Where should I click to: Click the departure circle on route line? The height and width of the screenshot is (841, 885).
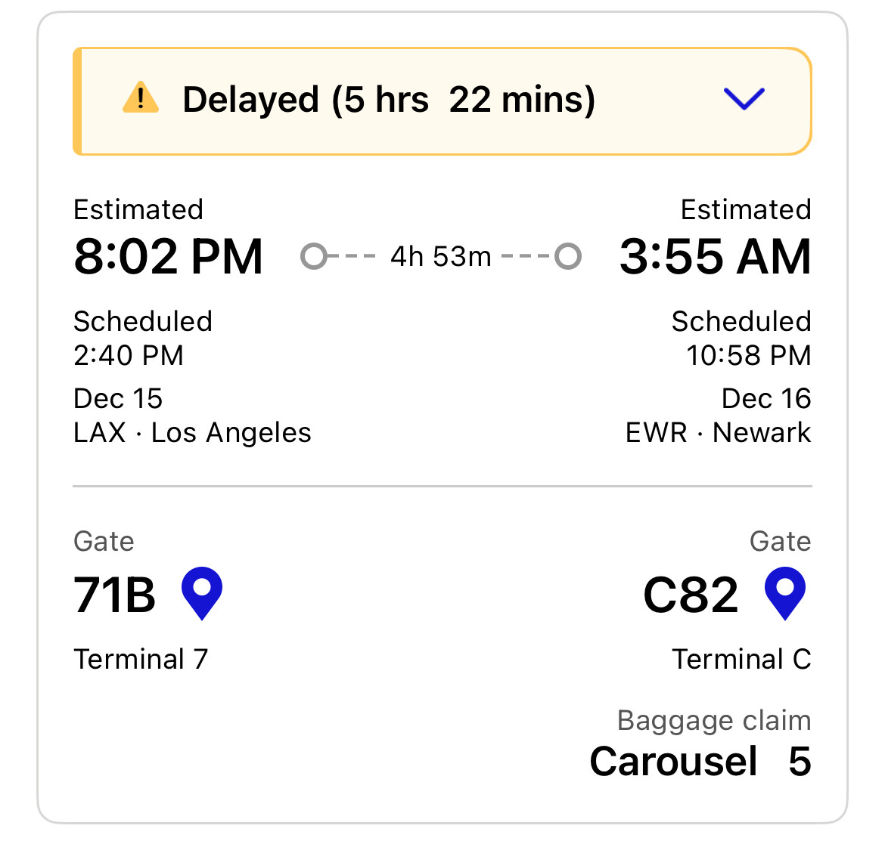[x=314, y=256]
